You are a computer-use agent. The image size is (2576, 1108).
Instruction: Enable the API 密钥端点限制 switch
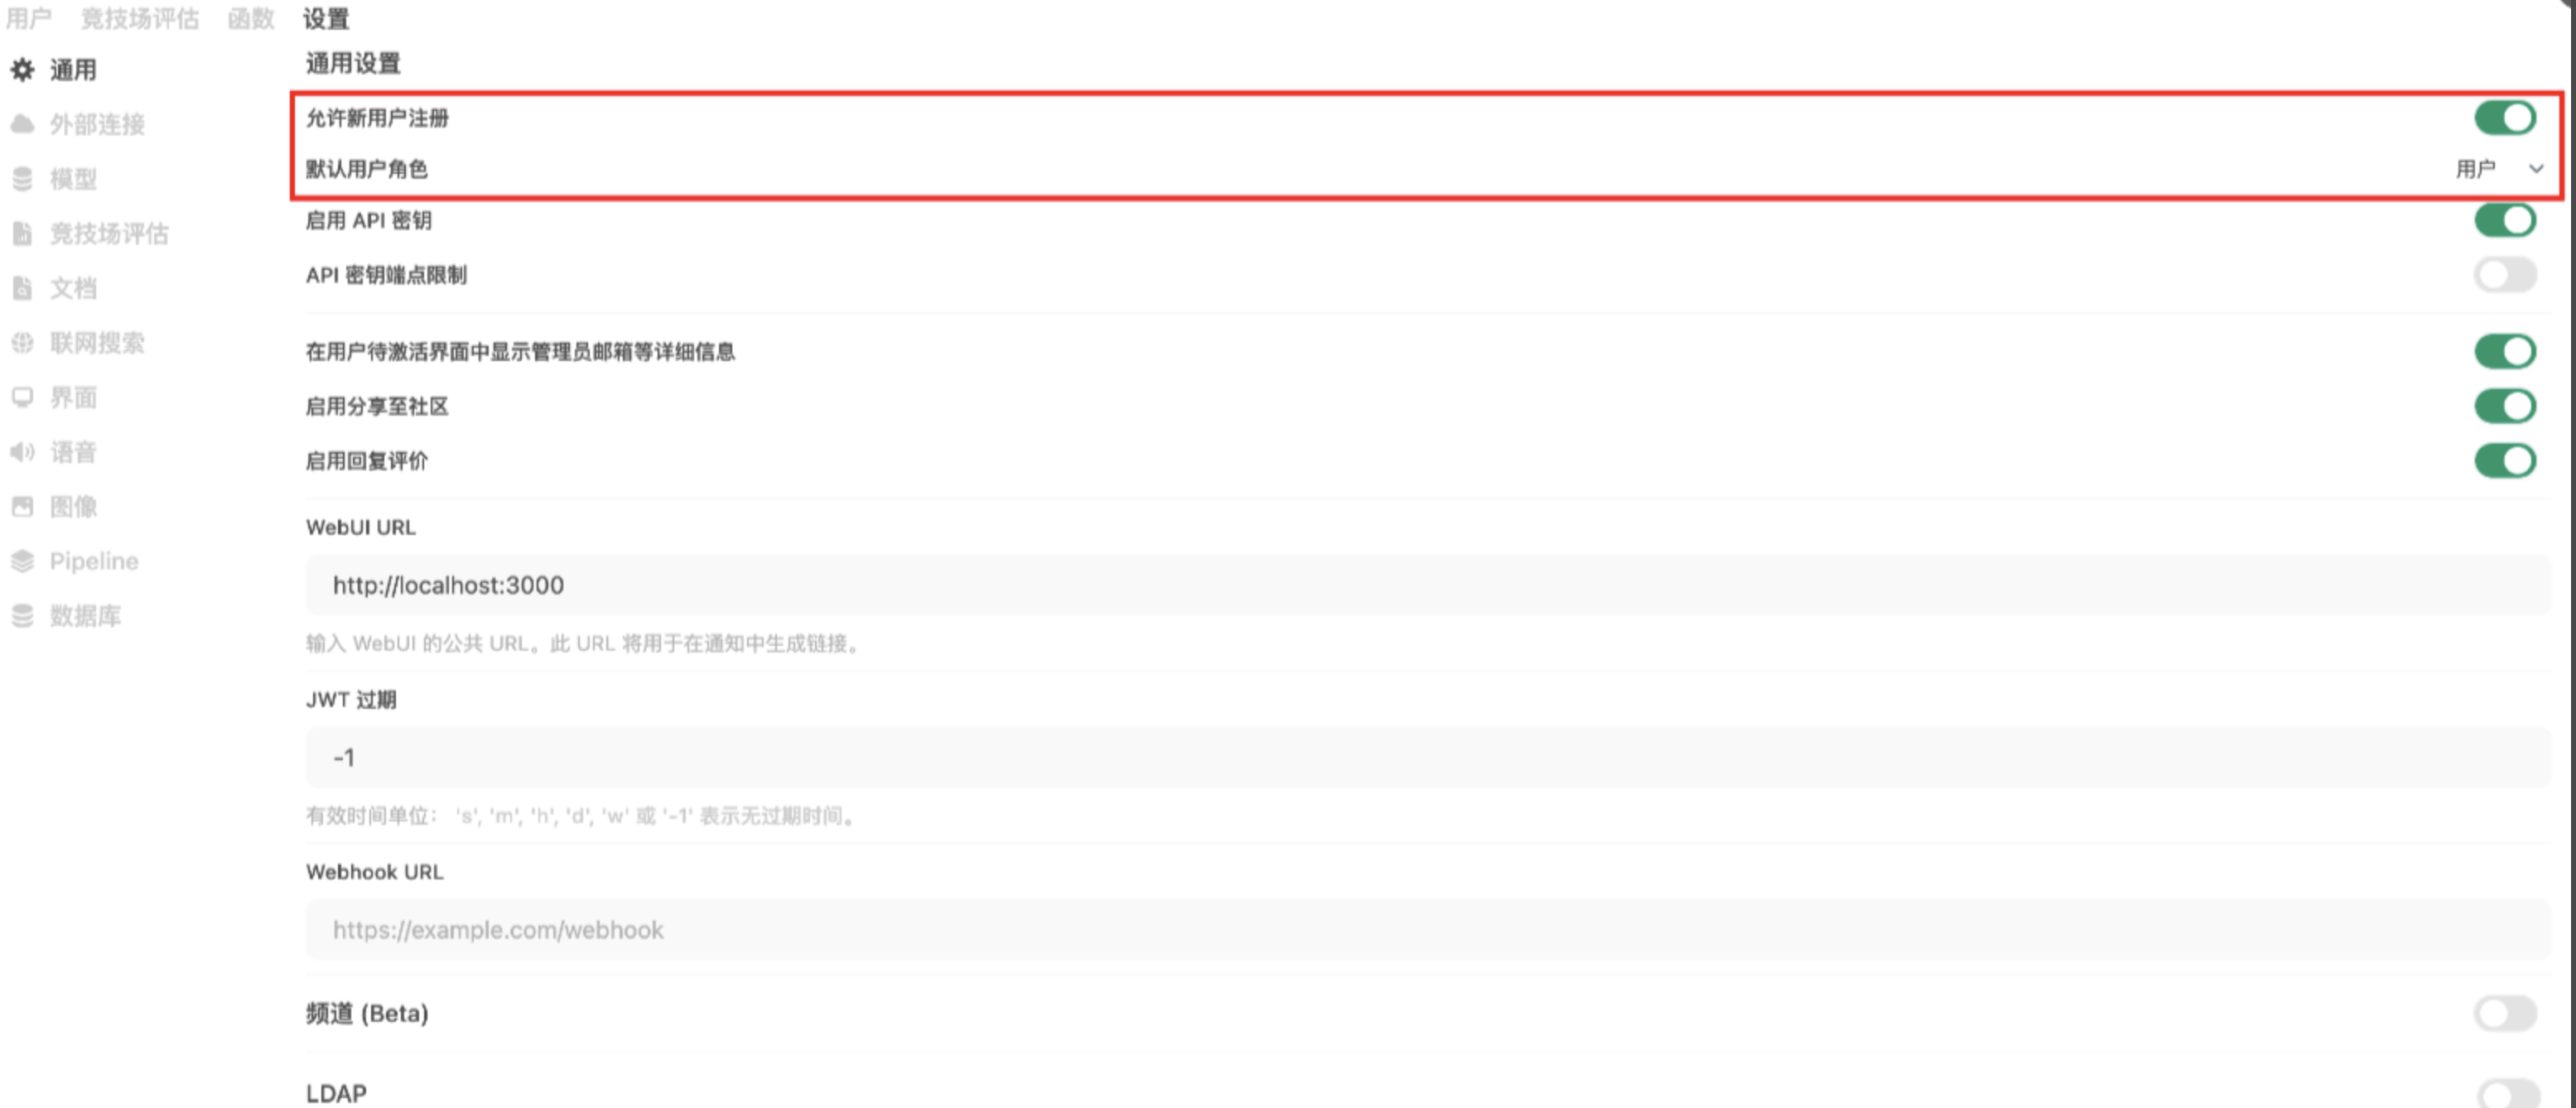click(2504, 275)
